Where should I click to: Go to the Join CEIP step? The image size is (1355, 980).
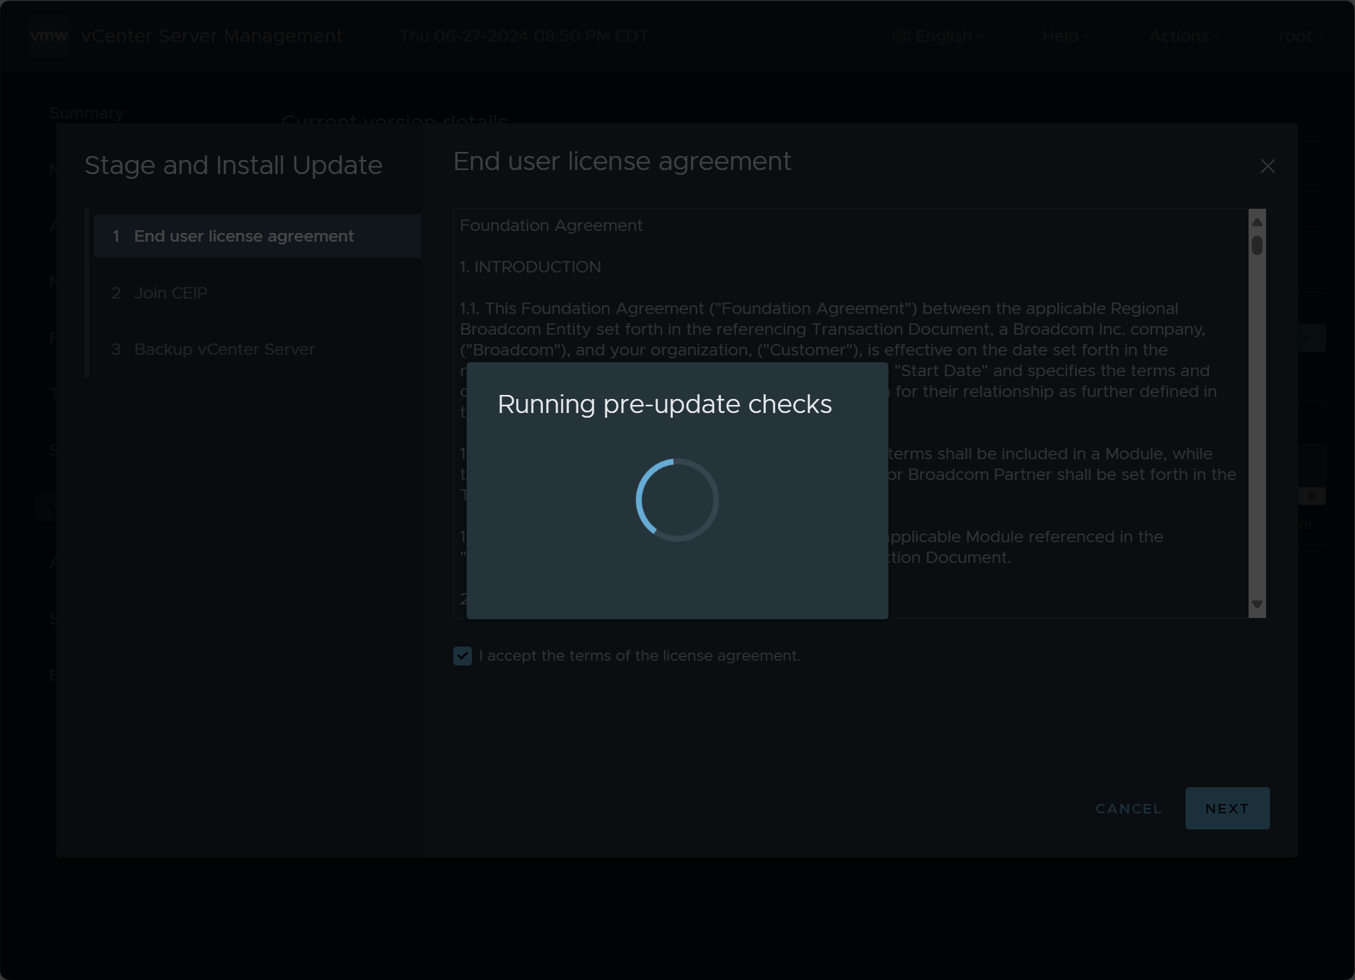[x=171, y=293]
